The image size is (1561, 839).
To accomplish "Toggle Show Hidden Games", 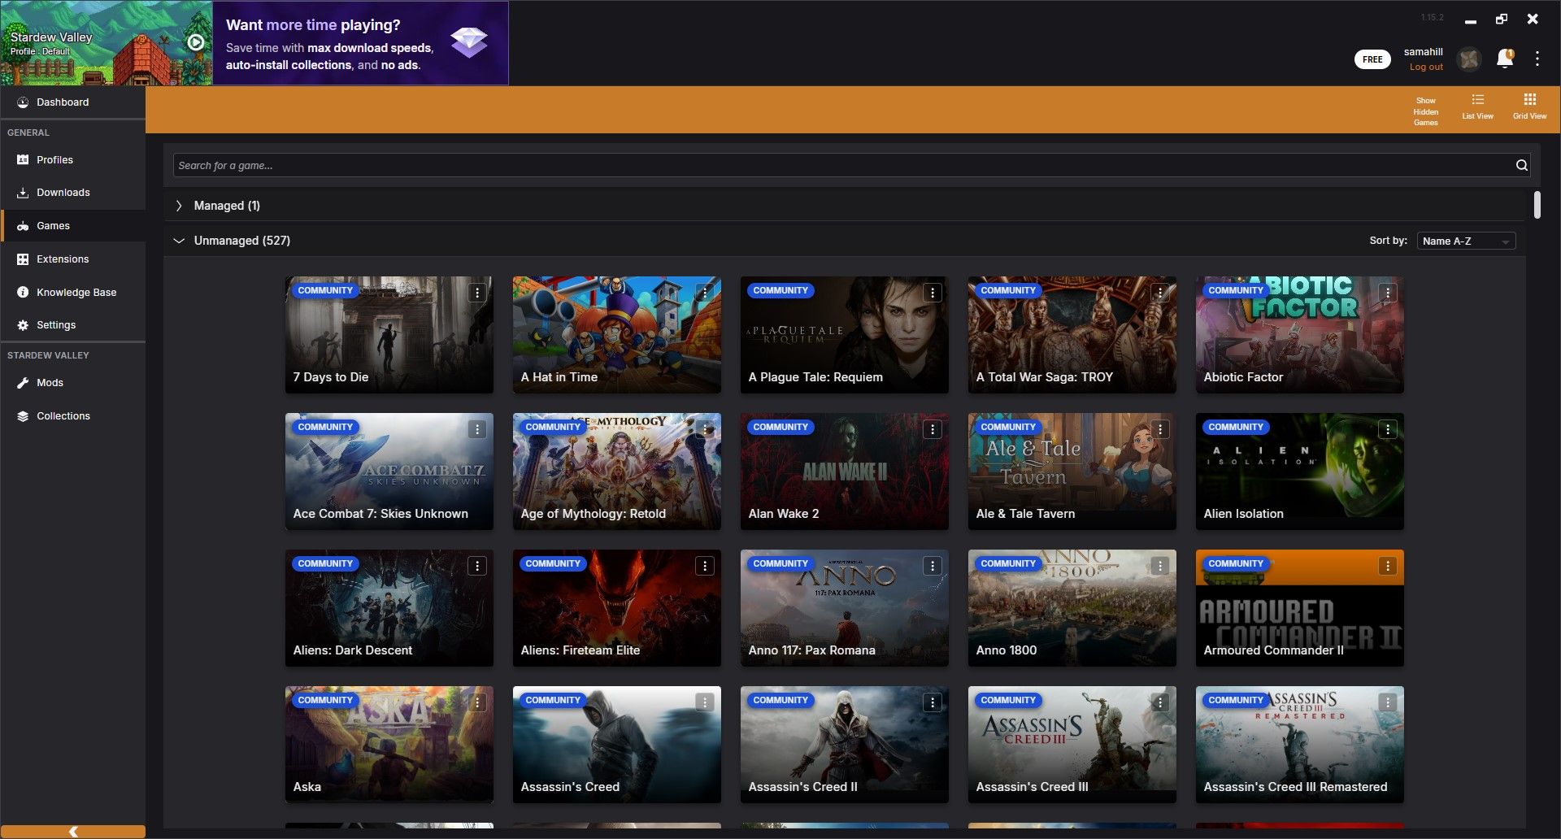I will (x=1425, y=111).
